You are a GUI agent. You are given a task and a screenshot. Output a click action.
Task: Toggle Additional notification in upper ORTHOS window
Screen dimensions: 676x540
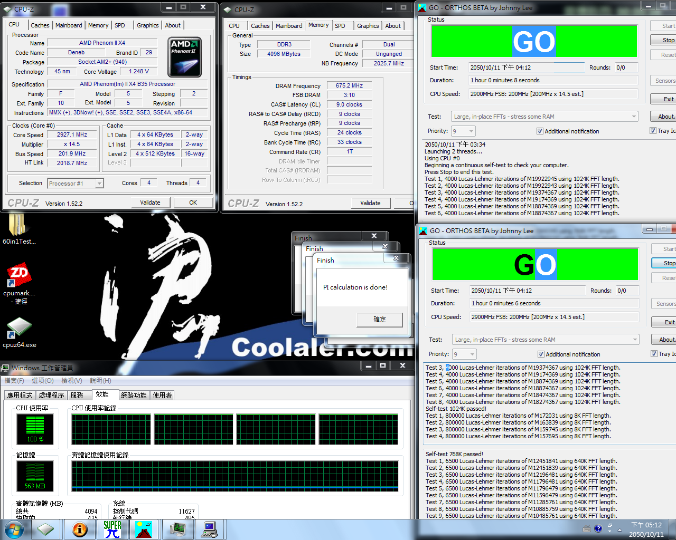tap(540, 131)
